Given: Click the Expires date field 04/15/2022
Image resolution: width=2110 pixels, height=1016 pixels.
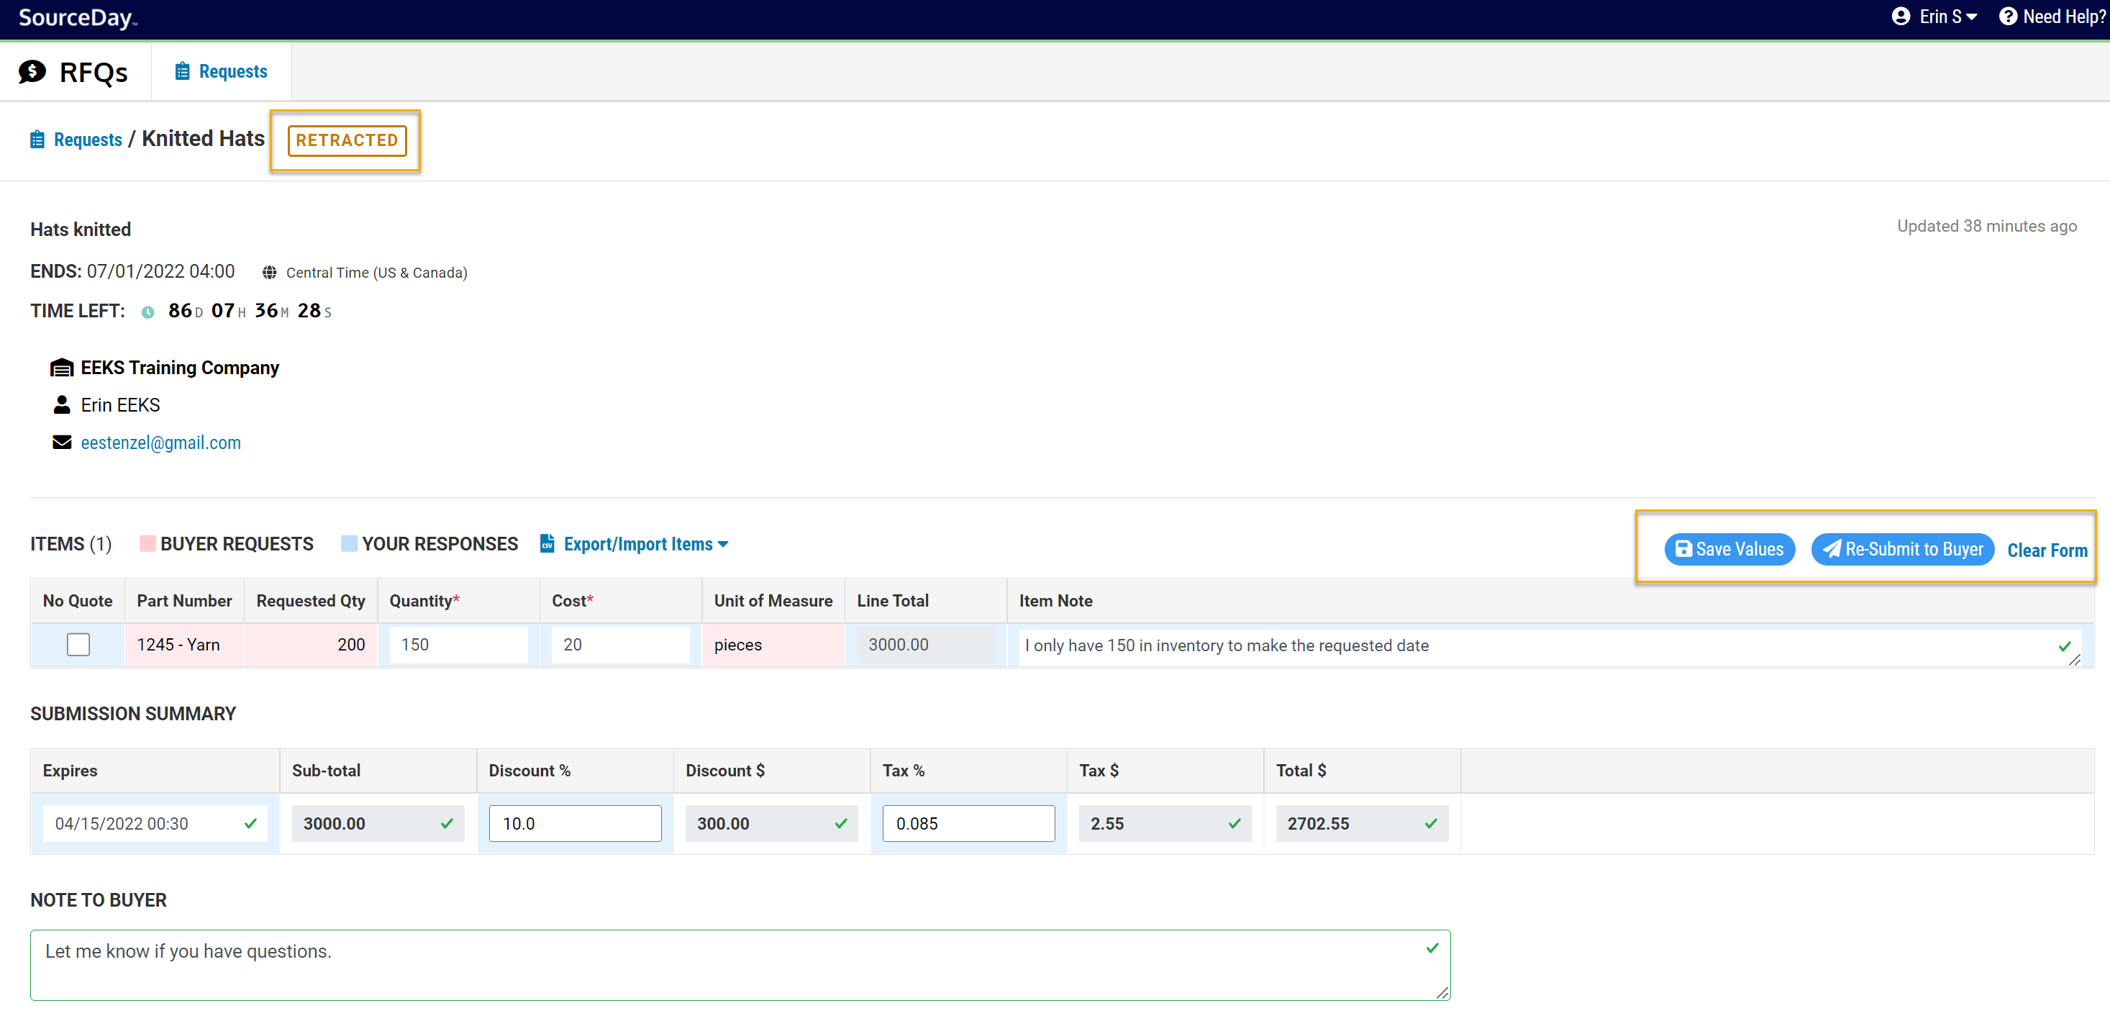Looking at the screenshot, I should point(155,823).
